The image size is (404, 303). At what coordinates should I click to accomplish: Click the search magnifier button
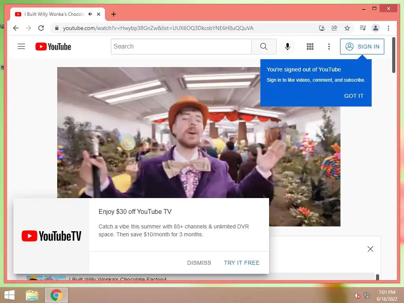coord(264,47)
